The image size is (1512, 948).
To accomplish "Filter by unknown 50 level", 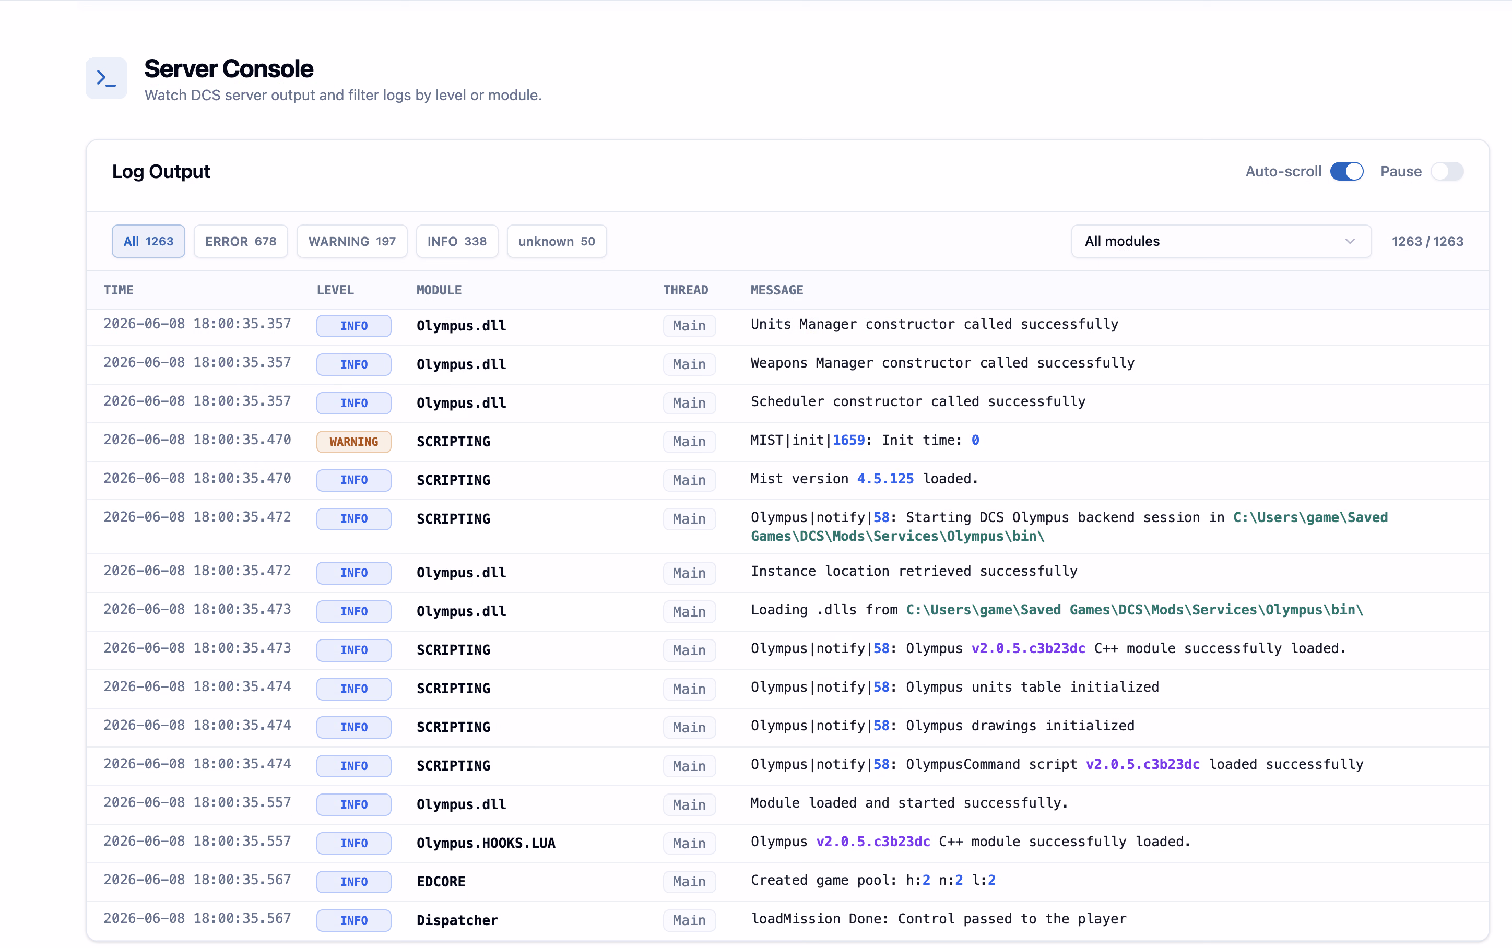I will 557,241.
